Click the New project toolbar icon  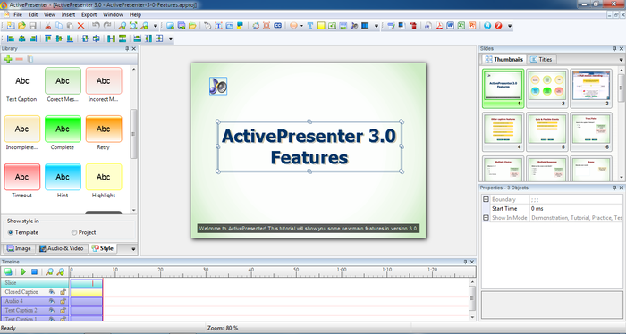pyautogui.click(x=11, y=26)
